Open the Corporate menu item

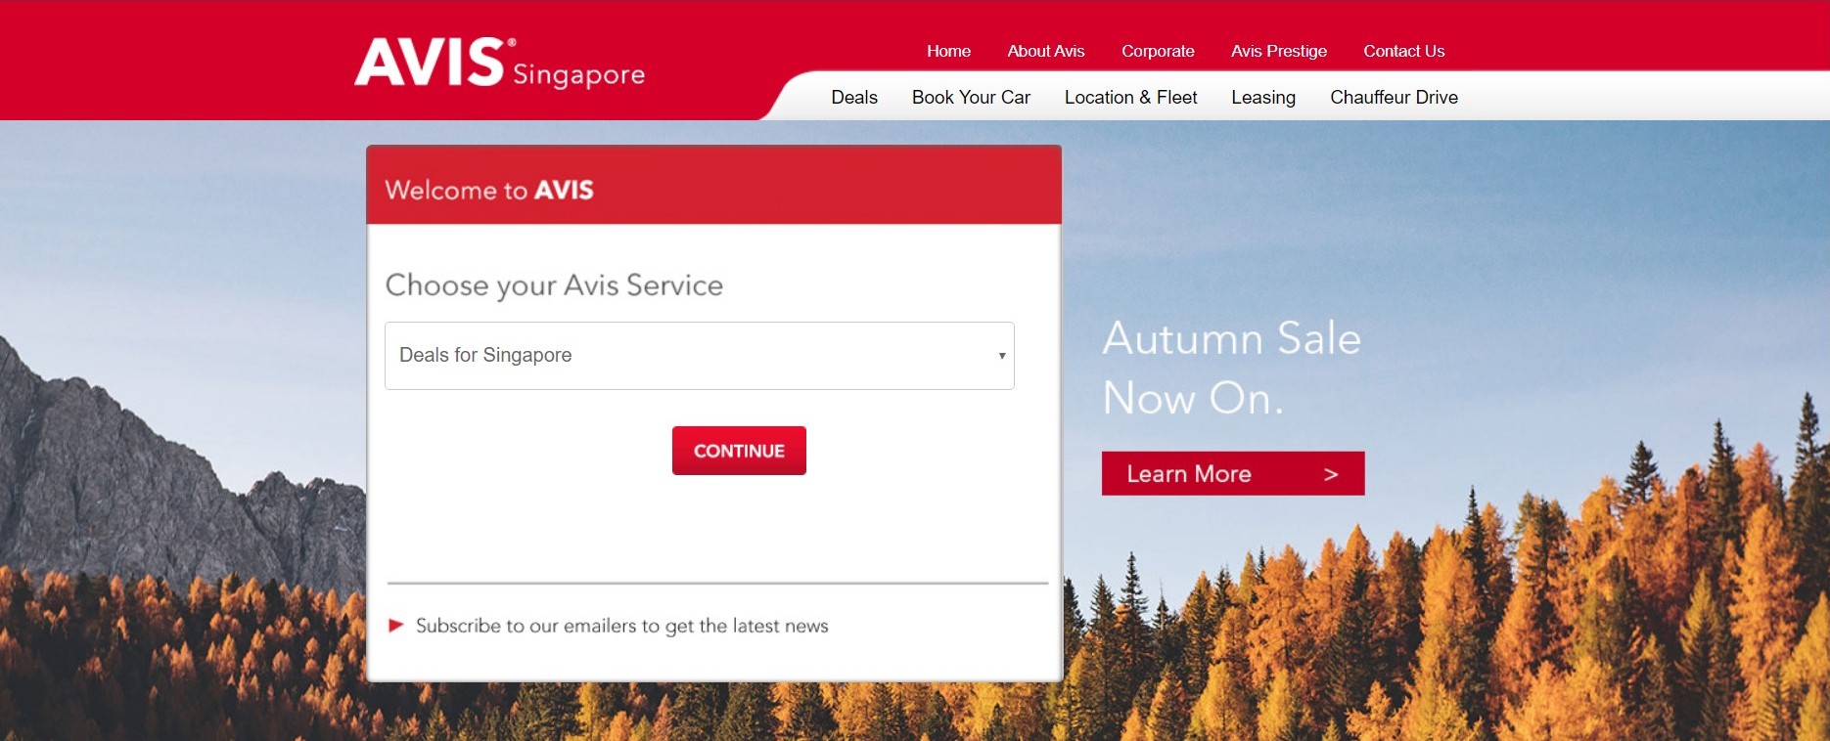tap(1158, 51)
